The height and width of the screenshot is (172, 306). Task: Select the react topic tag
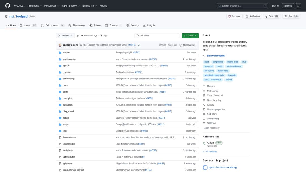[207, 62]
